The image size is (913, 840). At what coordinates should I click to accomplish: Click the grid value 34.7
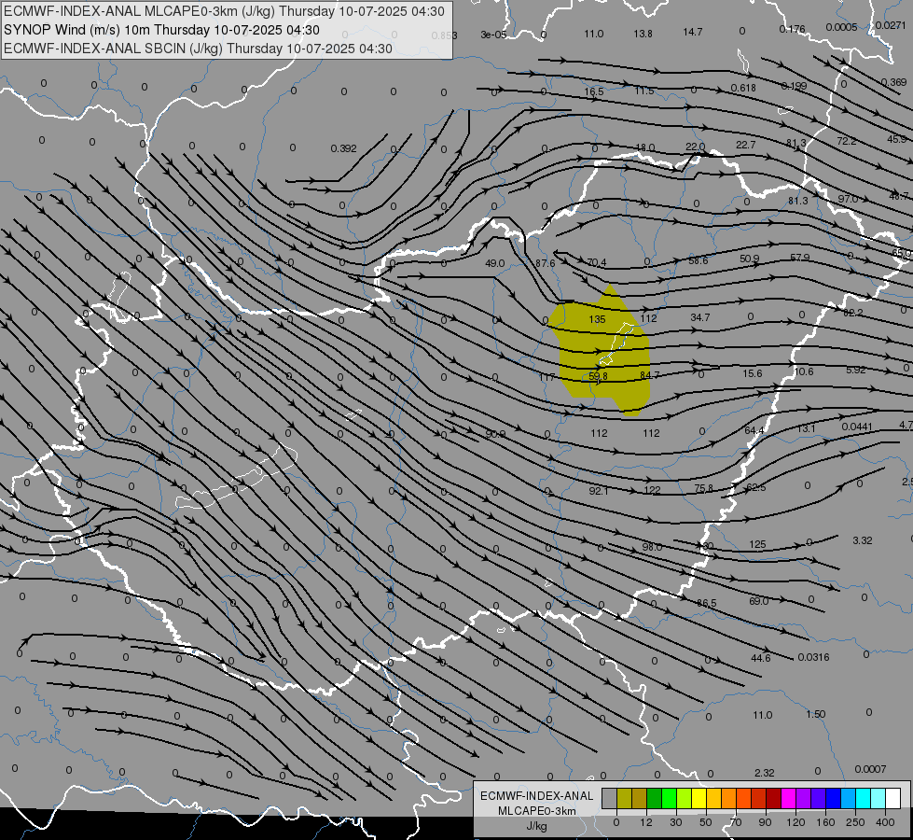699,317
